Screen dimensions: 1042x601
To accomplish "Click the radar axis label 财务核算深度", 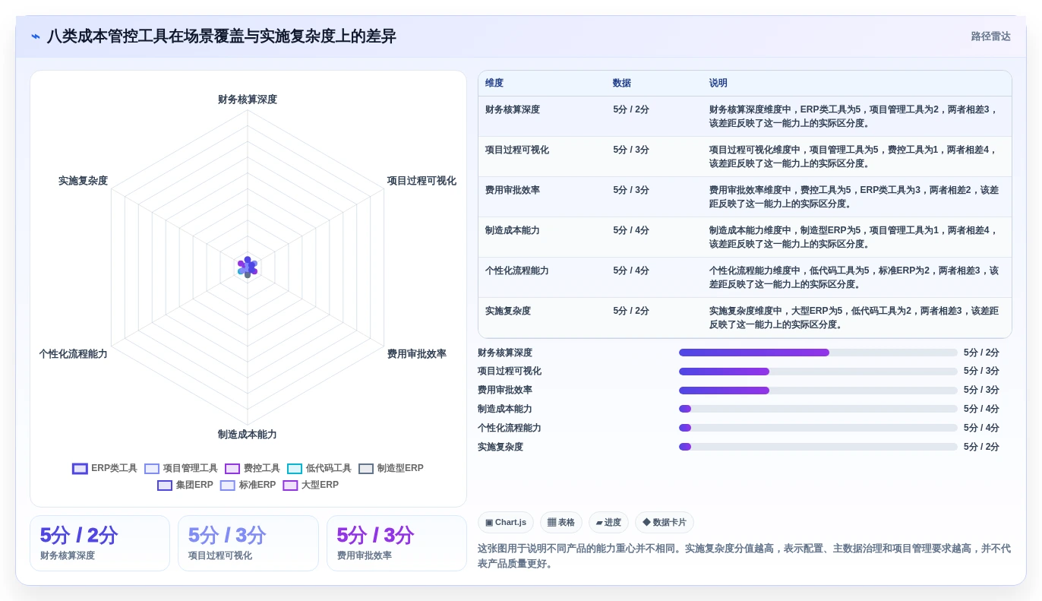I will tap(248, 100).
